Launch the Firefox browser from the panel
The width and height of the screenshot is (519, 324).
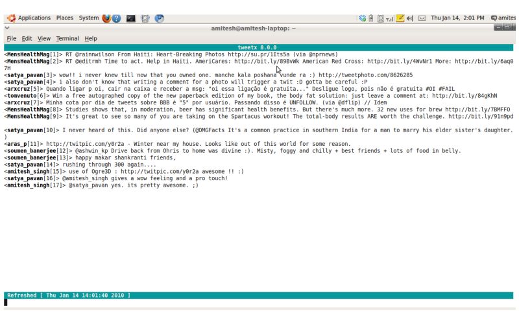[x=106, y=18]
